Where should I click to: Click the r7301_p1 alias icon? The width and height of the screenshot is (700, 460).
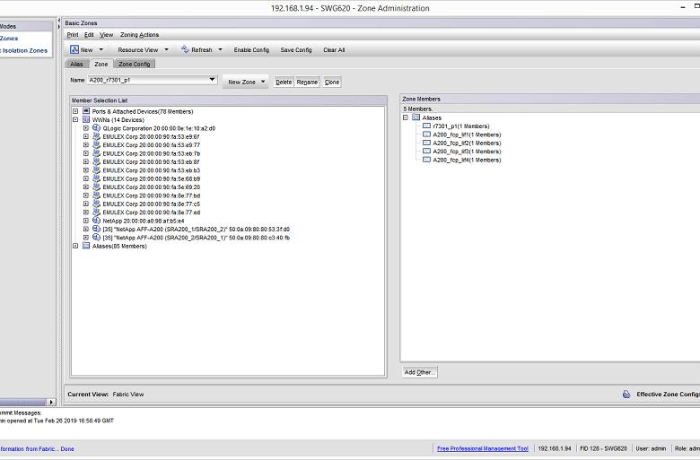[x=427, y=126]
